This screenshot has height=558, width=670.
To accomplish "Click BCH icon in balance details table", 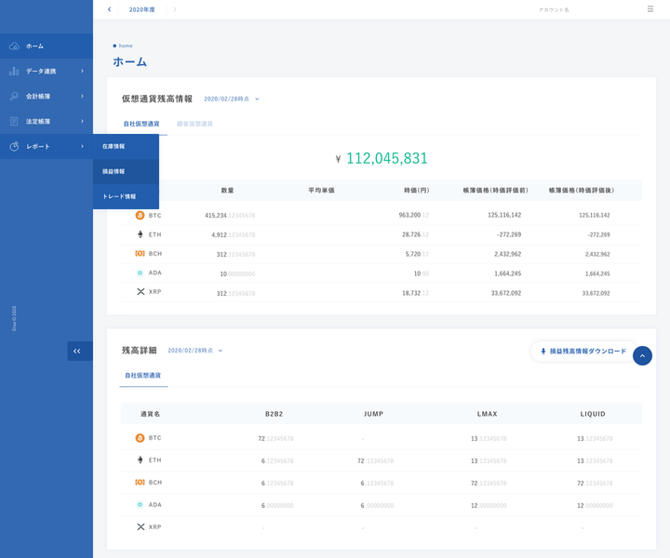I will [x=140, y=482].
